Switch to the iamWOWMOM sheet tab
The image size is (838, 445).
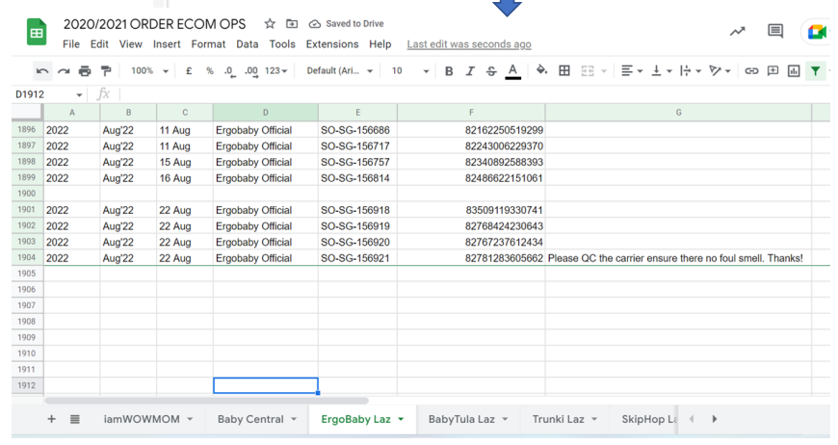coord(142,419)
